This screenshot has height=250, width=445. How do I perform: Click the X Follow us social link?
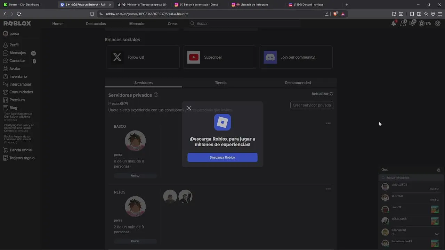143,57
